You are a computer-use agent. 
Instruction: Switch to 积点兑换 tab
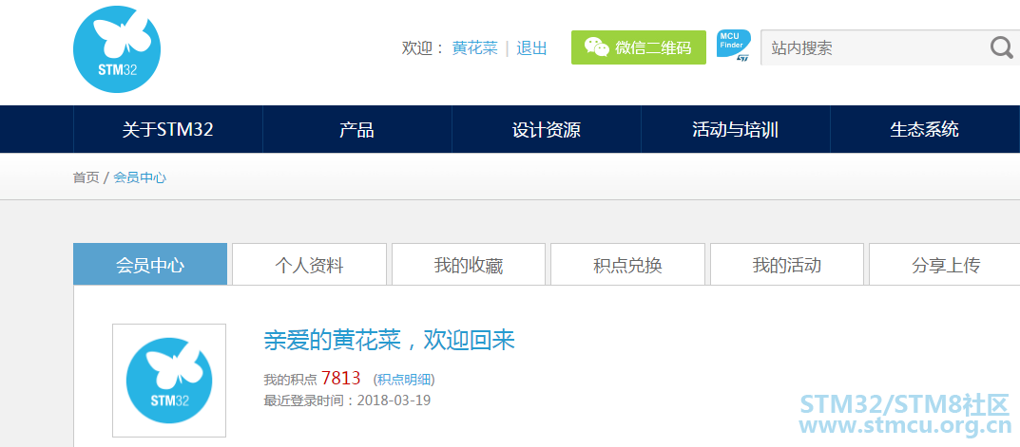click(627, 265)
